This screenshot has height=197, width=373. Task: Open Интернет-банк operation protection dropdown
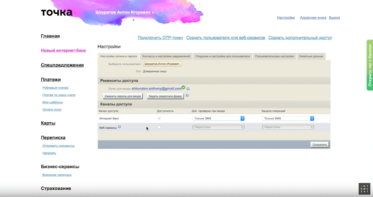pos(288,118)
